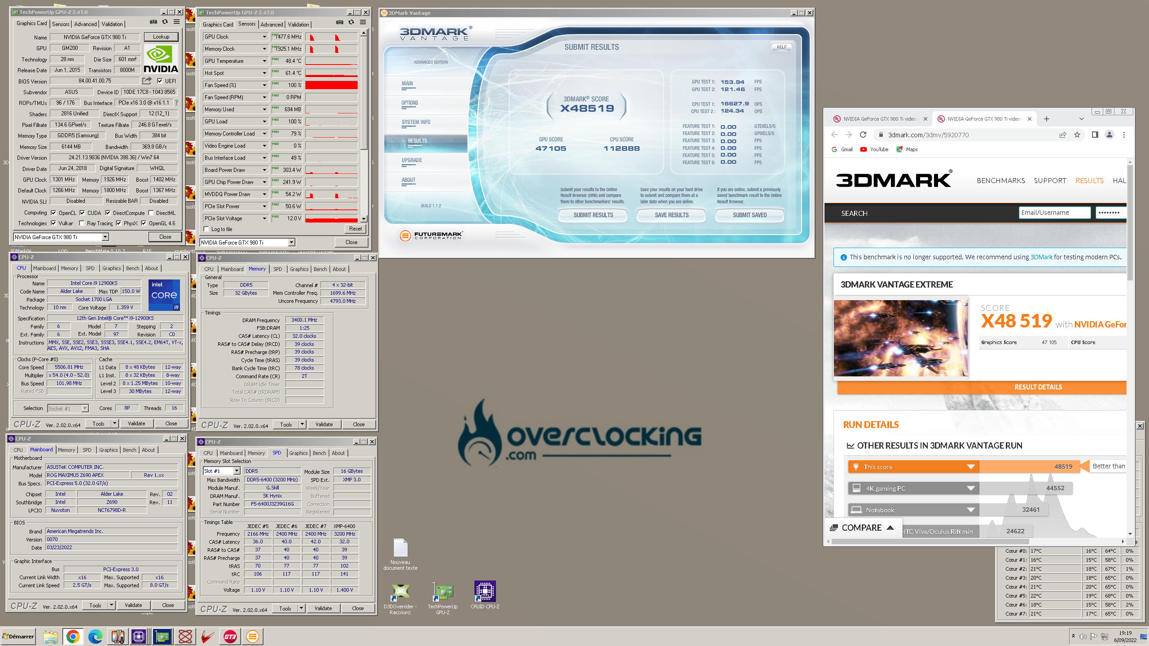The width and height of the screenshot is (1149, 646).
Task: Click orange 3DMark Vantage taskbar icon
Action: click(253, 636)
